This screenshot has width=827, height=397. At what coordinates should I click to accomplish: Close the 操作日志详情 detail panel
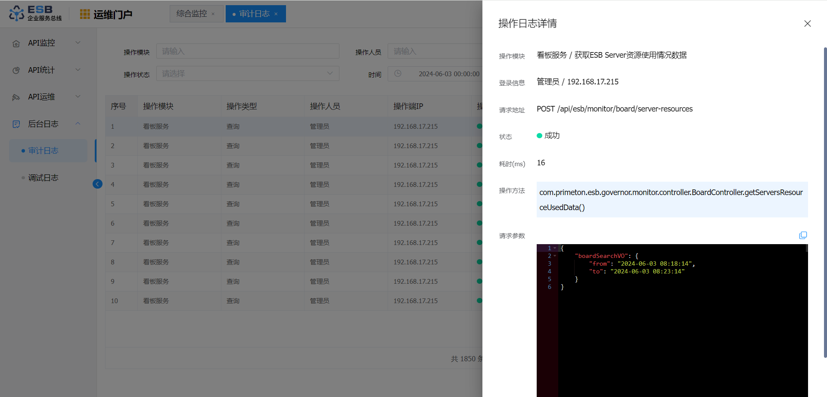(x=807, y=24)
